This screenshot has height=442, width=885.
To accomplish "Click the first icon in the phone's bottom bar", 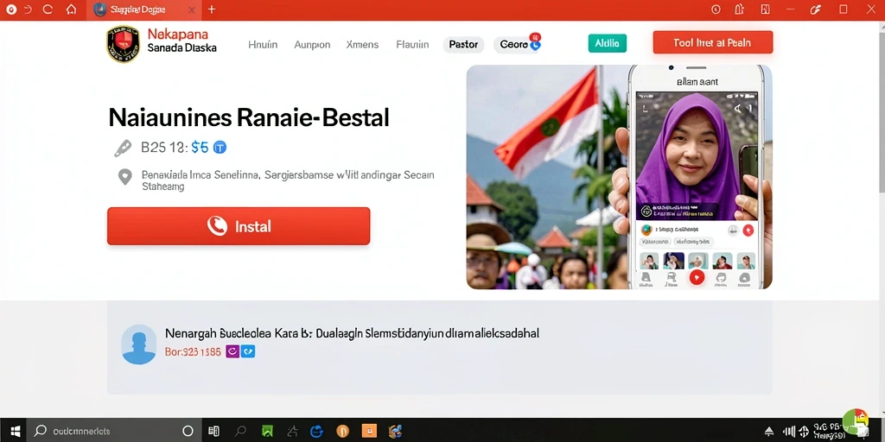I will (646, 277).
